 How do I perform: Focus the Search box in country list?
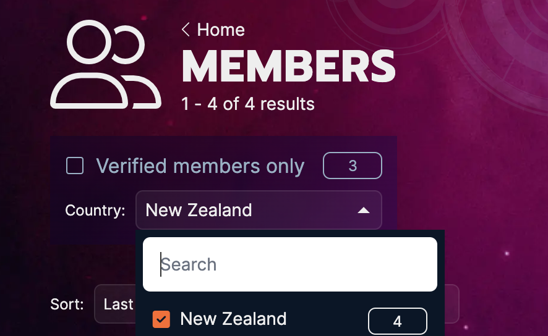point(290,264)
